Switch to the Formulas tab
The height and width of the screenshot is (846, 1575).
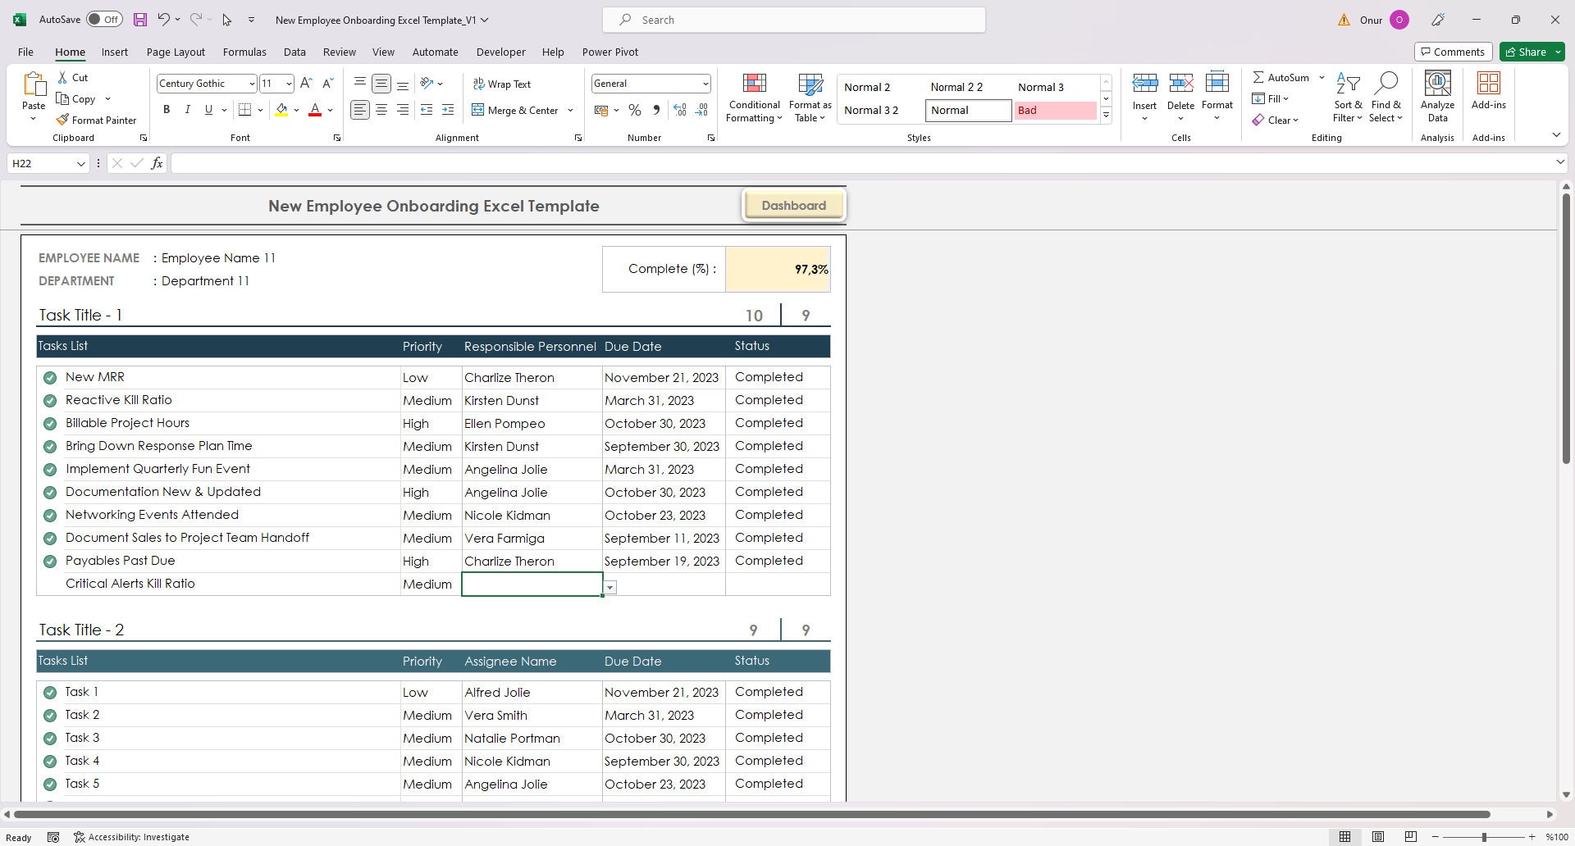(244, 52)
